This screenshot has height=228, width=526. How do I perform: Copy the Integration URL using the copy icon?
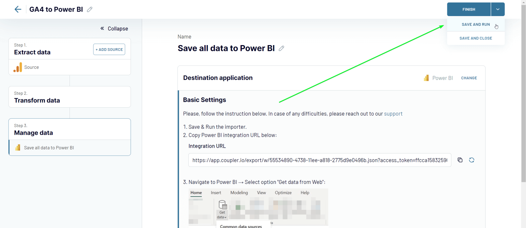[460, 160]
